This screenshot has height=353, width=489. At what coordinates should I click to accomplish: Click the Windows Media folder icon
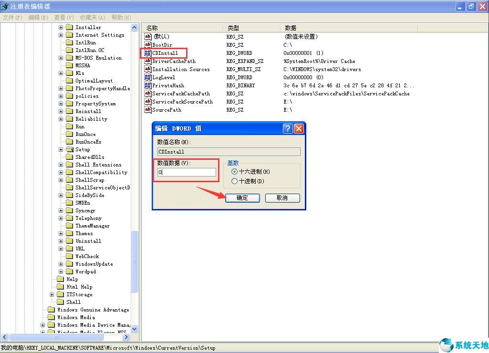(52, 317)
